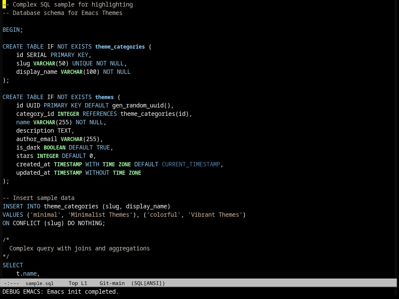Click 'is_dark' column name
Screen dimensions: 399x299
point(28,147)
